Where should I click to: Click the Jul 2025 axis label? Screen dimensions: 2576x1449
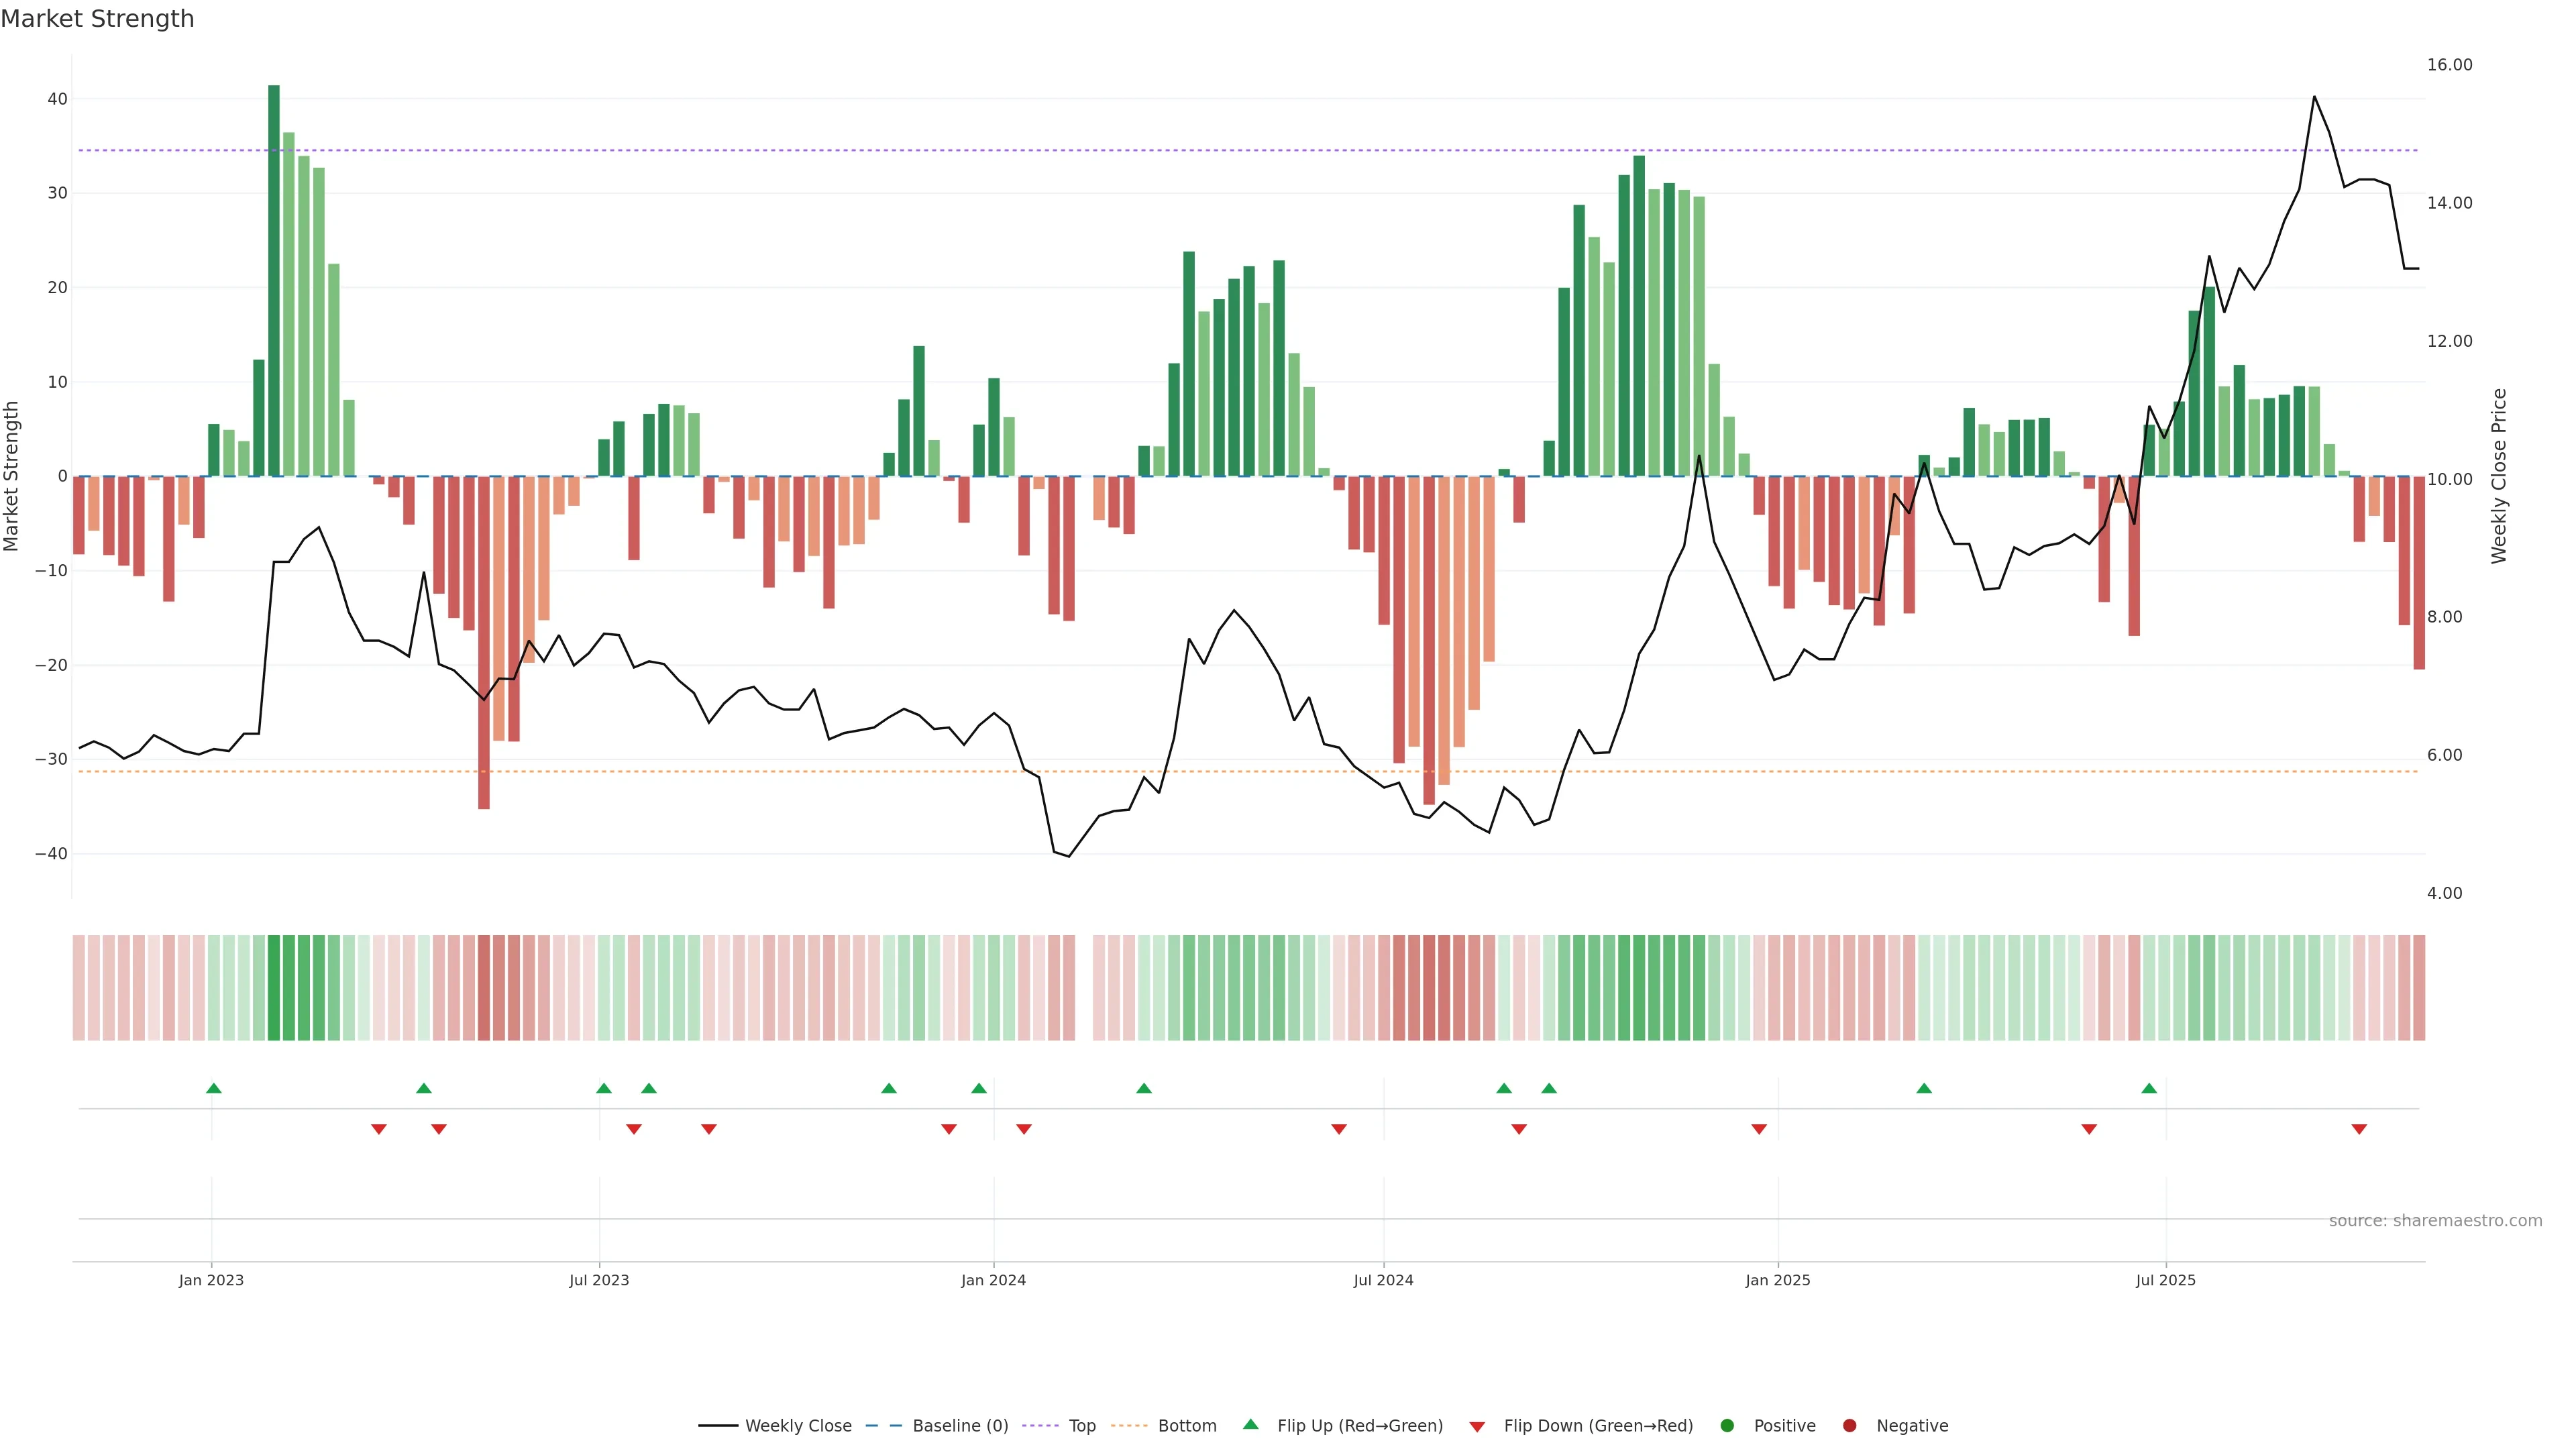[2165, 1280]
